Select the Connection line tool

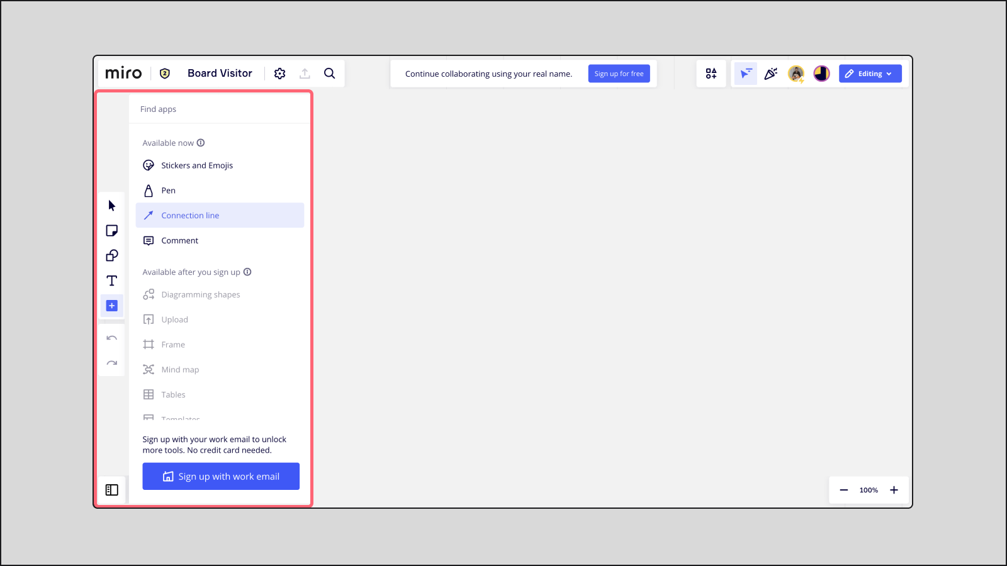[x=190, y=215]
